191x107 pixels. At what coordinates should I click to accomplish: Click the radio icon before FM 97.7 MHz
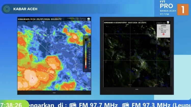73,105
